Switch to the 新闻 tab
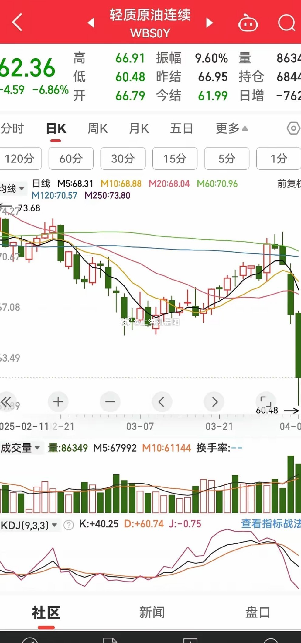This screenshot has width=301, height=643. [x=152, y=612]
